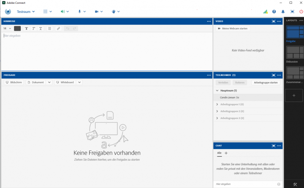Click into the Hinweise notes text area
The width and height of the screenshot is (304, 188).
pos(107,51)
